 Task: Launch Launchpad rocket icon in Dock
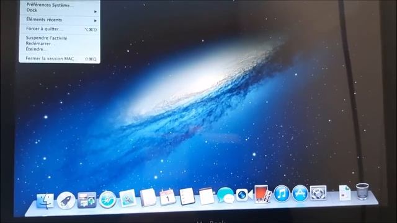point(66,201)
